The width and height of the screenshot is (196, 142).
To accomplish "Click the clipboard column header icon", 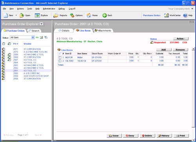I will coord(4,44).
